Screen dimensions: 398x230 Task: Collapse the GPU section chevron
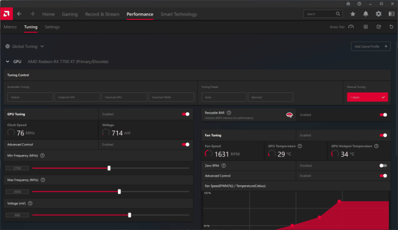7,62
